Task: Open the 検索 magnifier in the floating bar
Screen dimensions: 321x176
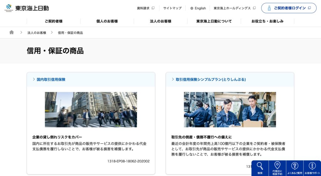Action: [x=260, y=166]
